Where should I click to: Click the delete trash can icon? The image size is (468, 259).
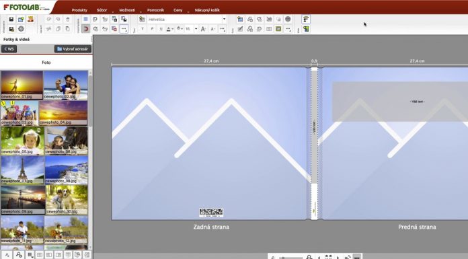click(68, 20)
